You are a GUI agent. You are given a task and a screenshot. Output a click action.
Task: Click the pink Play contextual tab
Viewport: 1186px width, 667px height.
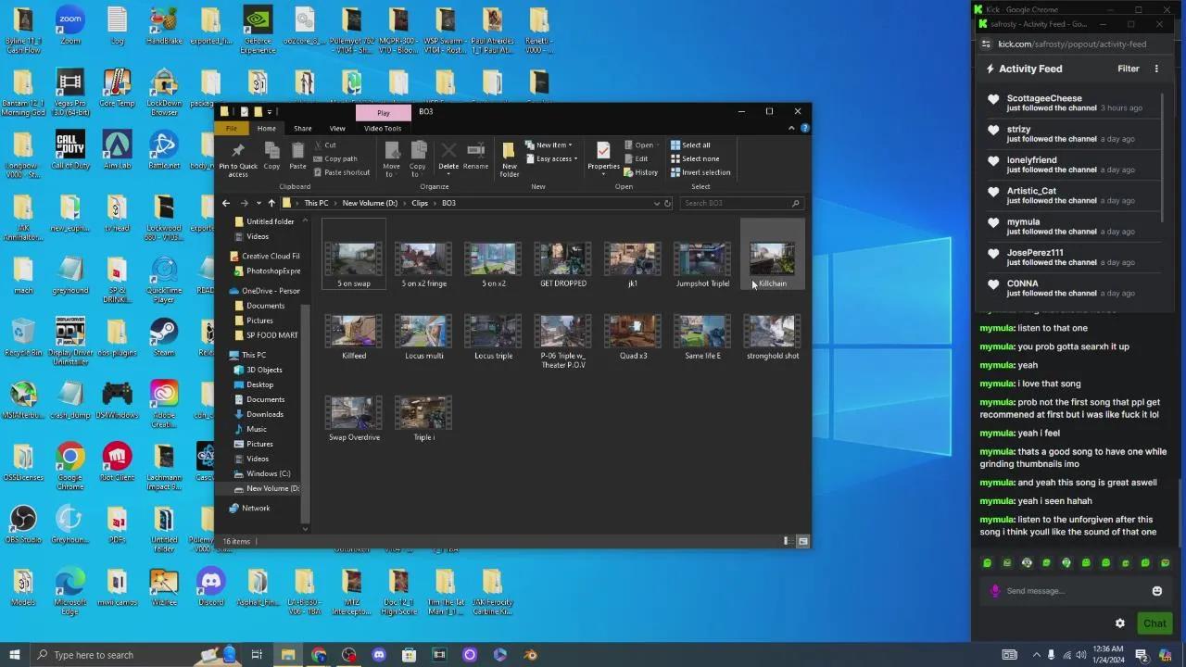tap(384, 113)
